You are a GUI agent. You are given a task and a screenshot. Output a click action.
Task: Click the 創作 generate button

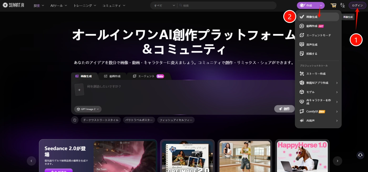[284, 109]
